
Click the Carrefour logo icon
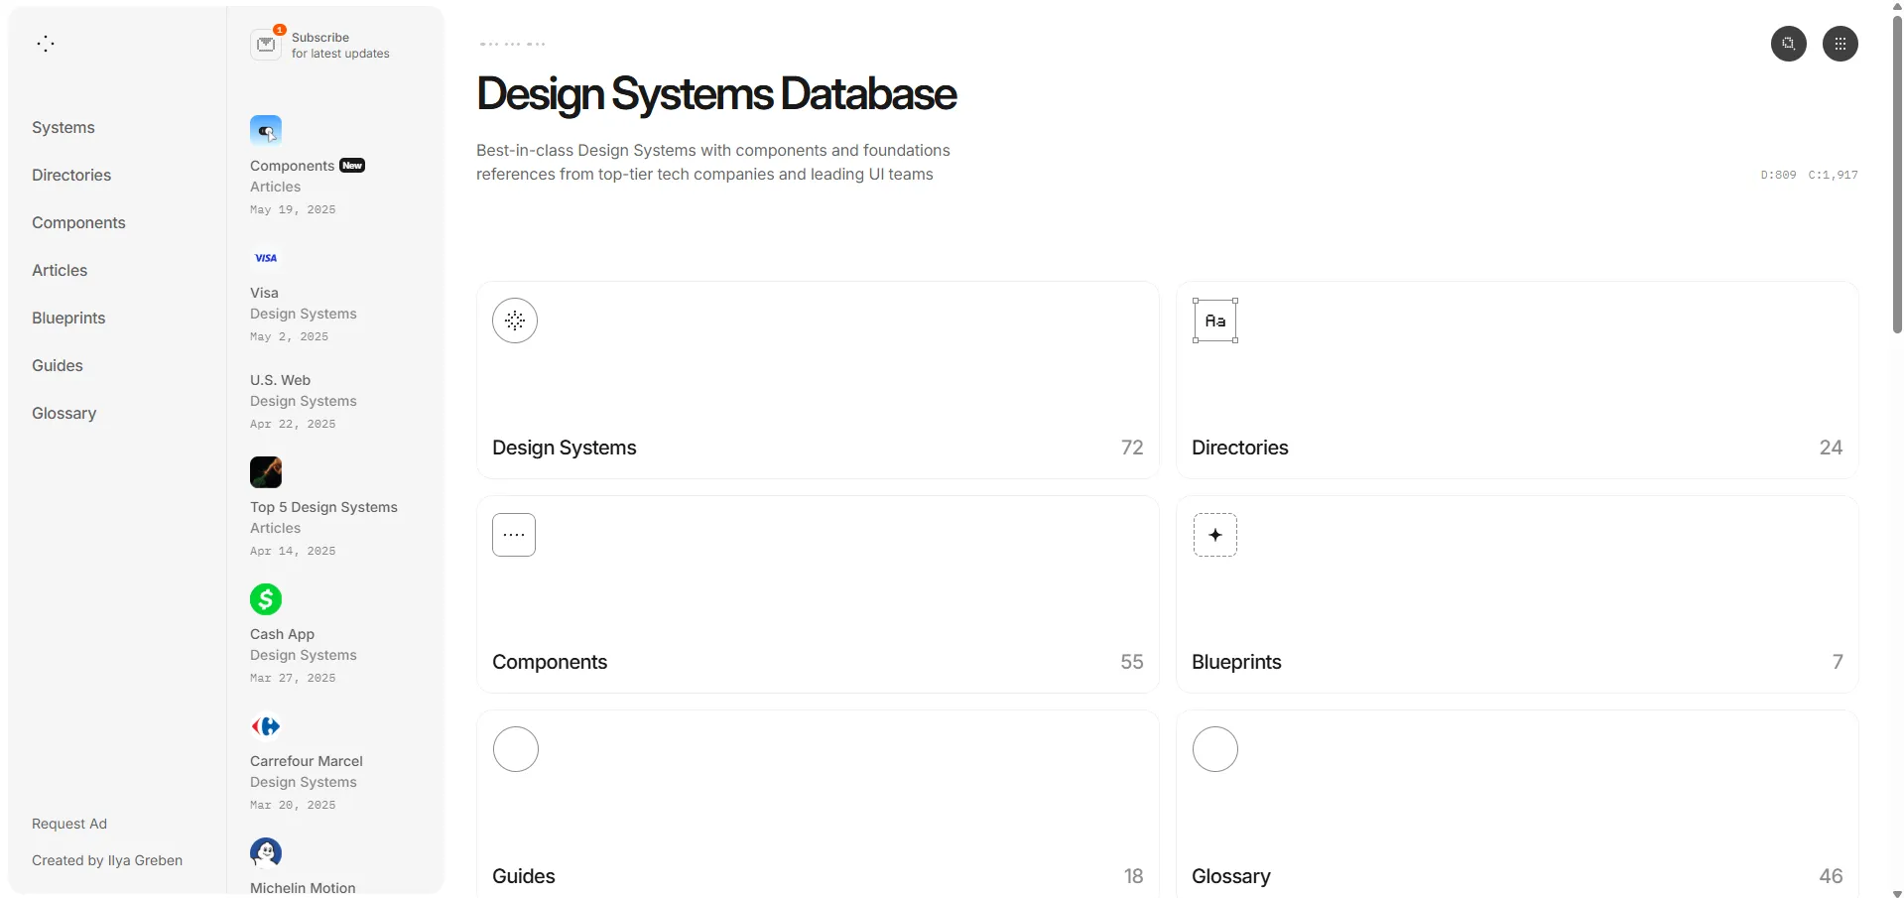point(266,726)
